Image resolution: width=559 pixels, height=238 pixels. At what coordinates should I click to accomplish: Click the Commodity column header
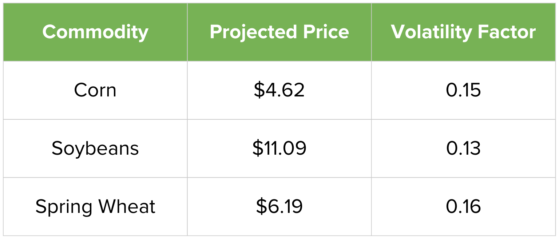tap(95, 32)
